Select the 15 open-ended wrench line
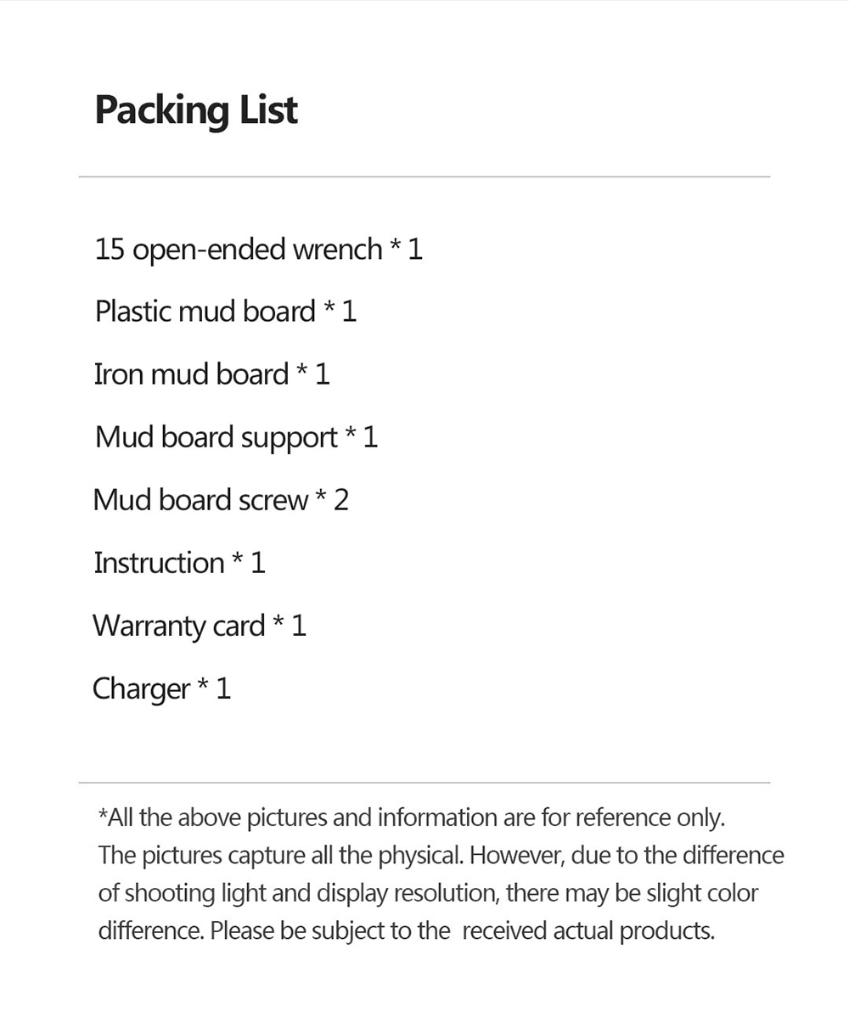 258,250
